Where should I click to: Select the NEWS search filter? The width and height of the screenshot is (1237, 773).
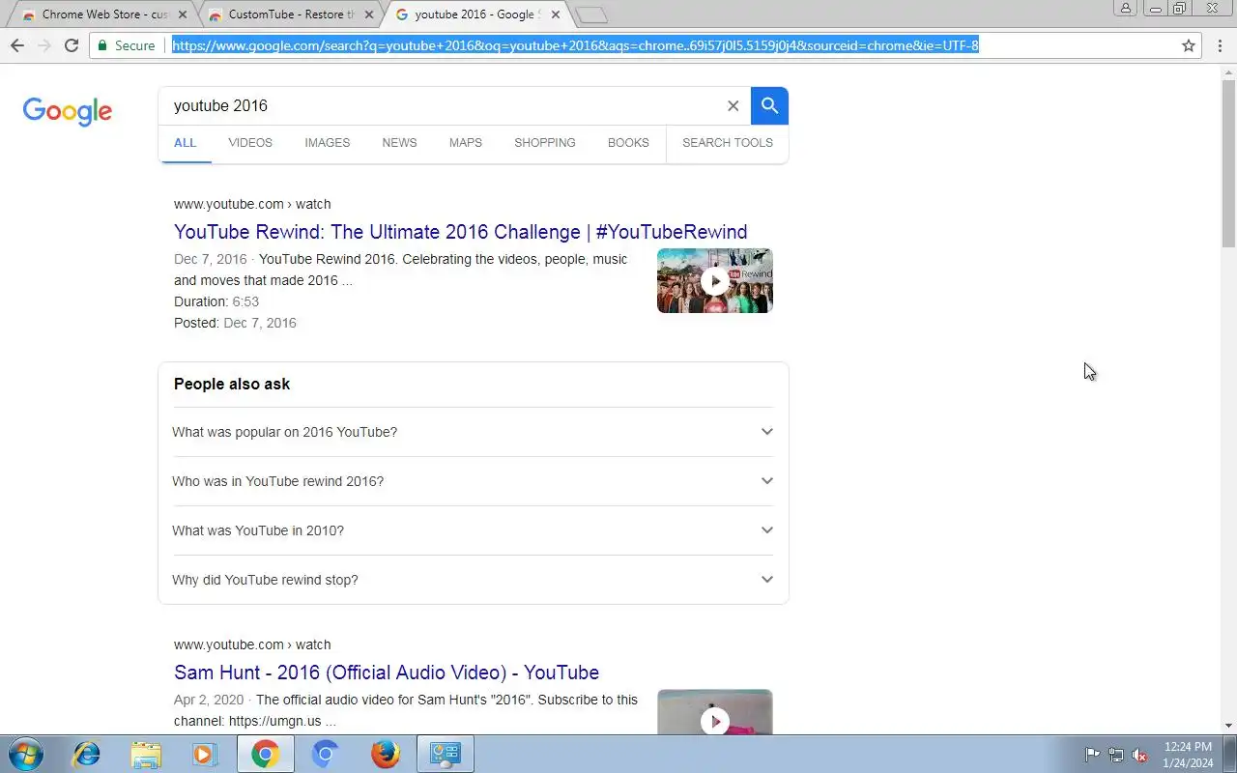(399, 143)
